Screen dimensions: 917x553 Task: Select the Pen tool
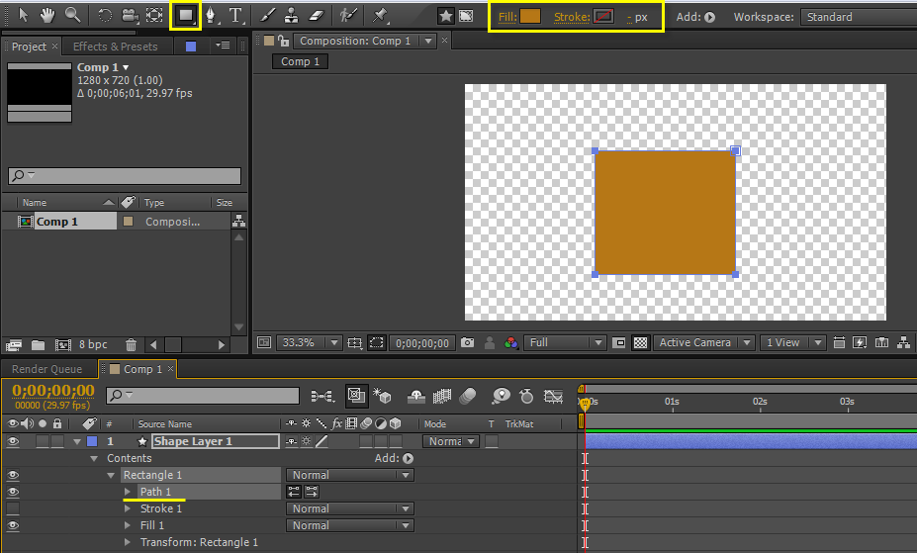[211, 16]
